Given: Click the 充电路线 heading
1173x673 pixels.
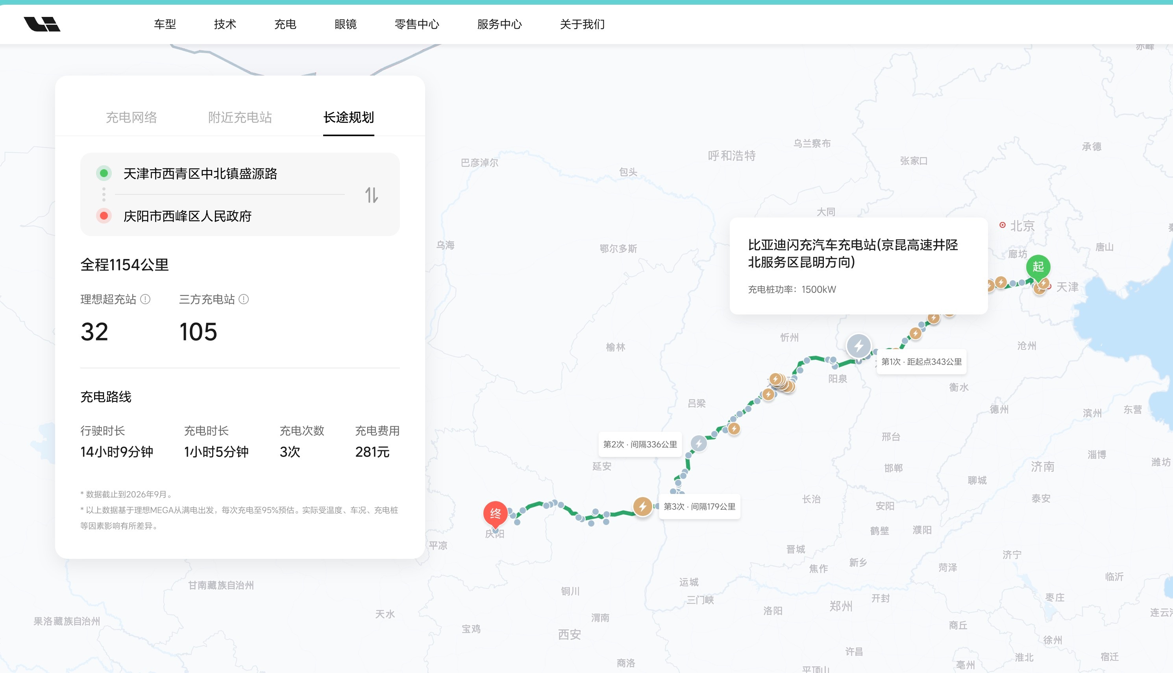Looking at the screenshot, I should pos(106,397).
